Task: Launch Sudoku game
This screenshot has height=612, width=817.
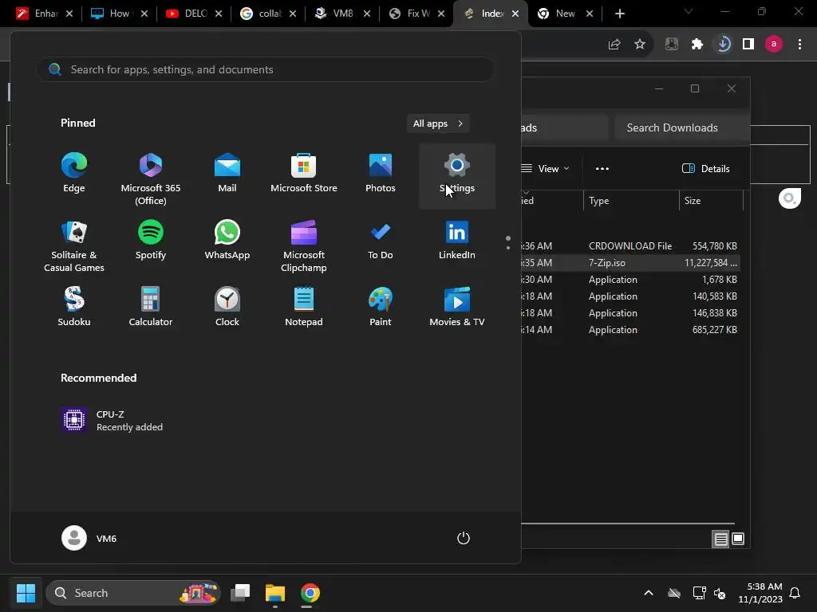Action: coord(74,307)
